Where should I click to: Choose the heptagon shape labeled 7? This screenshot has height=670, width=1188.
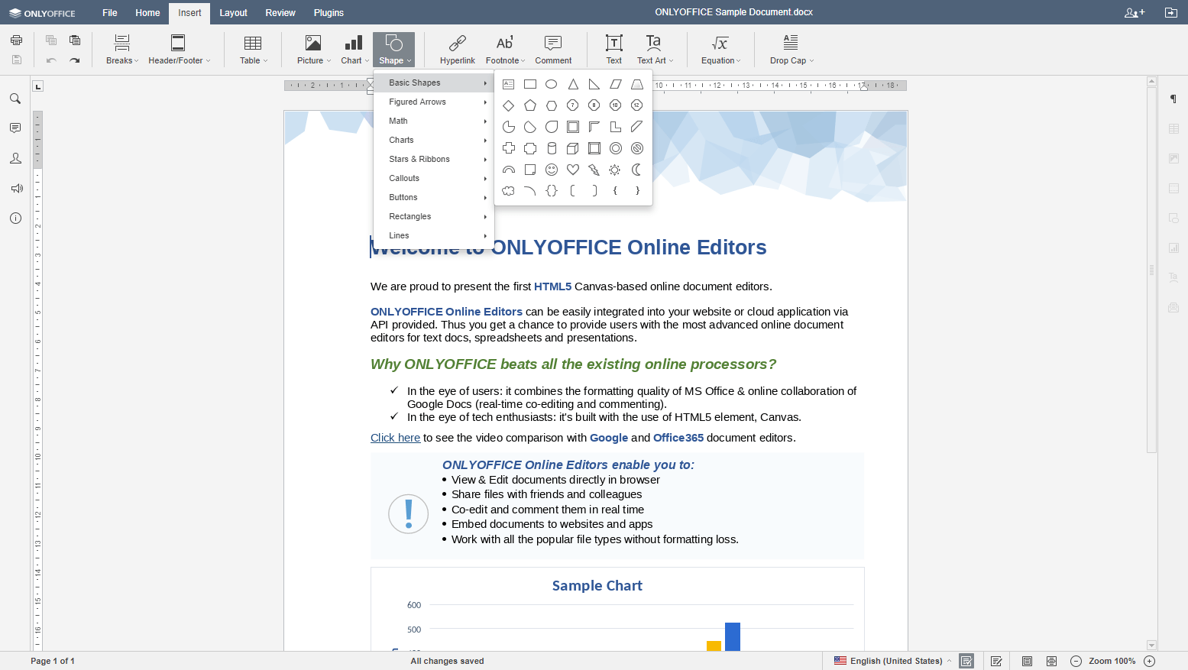(573, 105)
